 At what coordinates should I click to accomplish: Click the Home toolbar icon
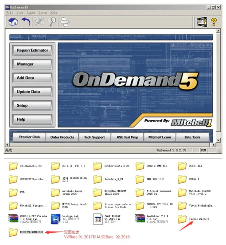[13, 21]
